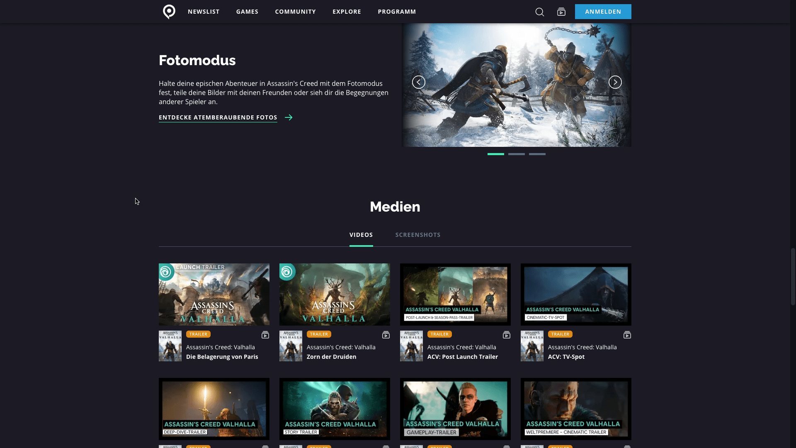Screen dimensions: 796x448
Task: Click the page scrollbar thumb on the right
Action: [793, 277]
